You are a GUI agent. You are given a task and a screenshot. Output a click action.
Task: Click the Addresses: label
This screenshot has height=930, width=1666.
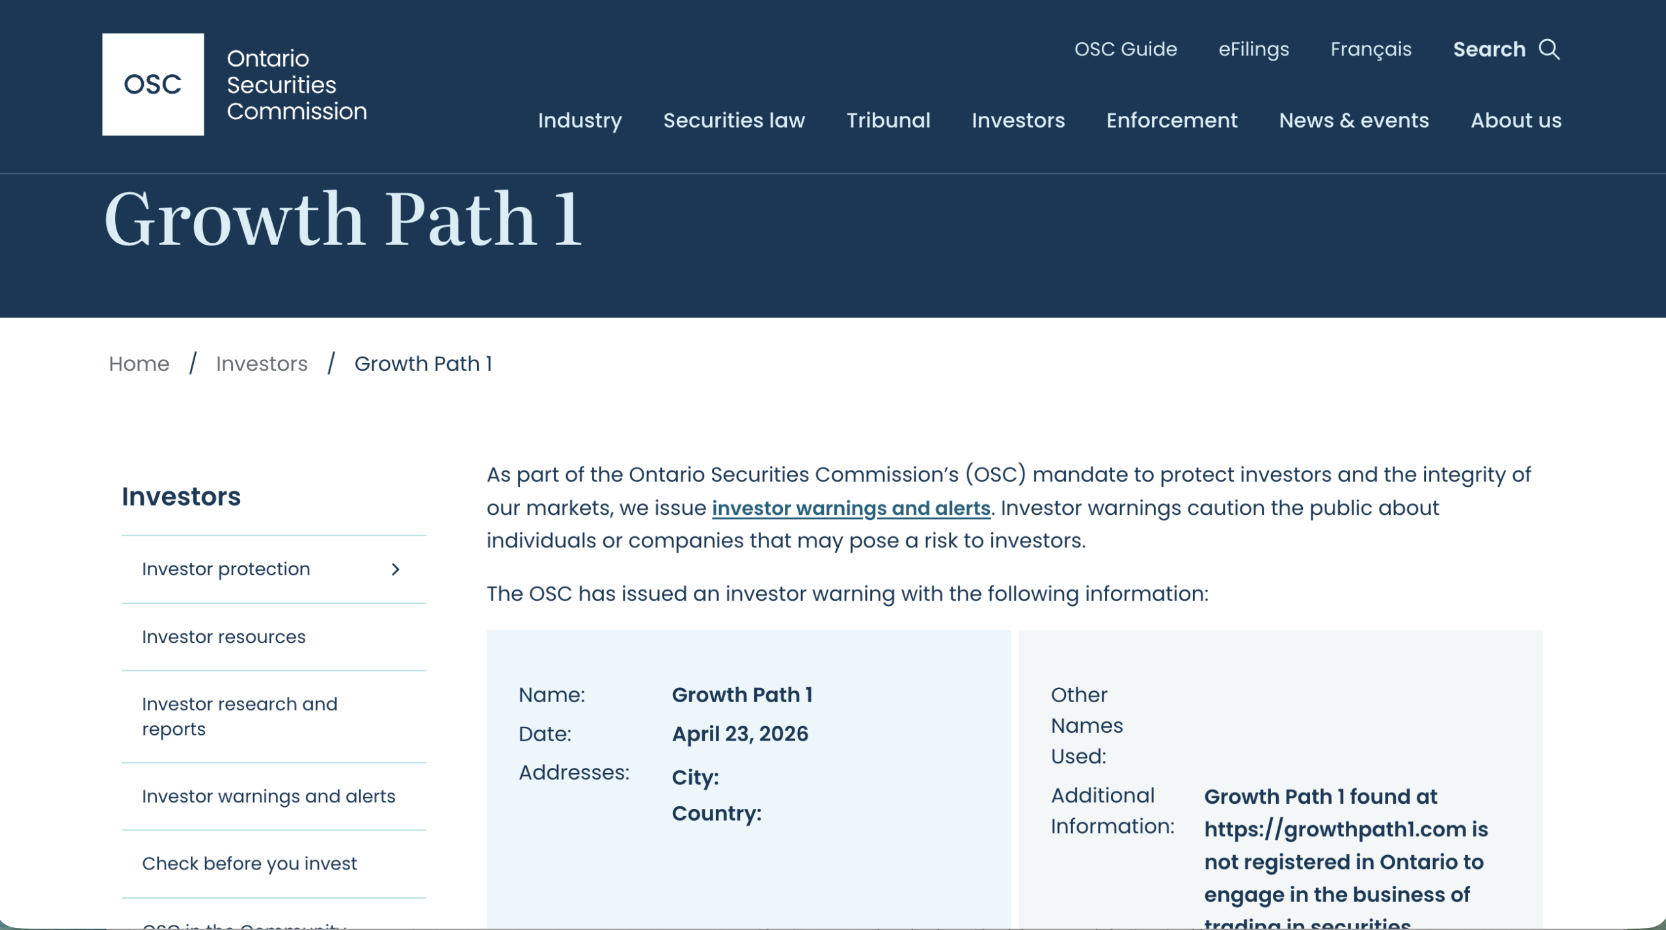(574, 773)
